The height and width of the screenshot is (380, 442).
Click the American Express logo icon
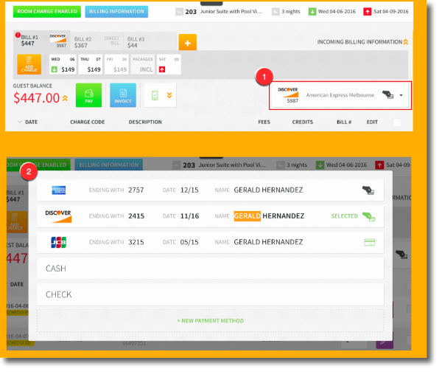pyautogui.click(x=59, y=190)
